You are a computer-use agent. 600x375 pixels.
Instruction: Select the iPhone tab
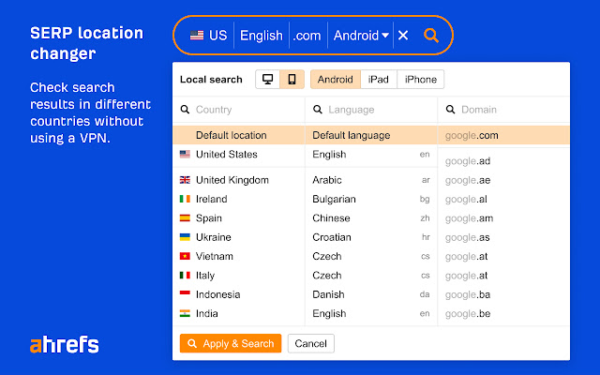[421, 79]
